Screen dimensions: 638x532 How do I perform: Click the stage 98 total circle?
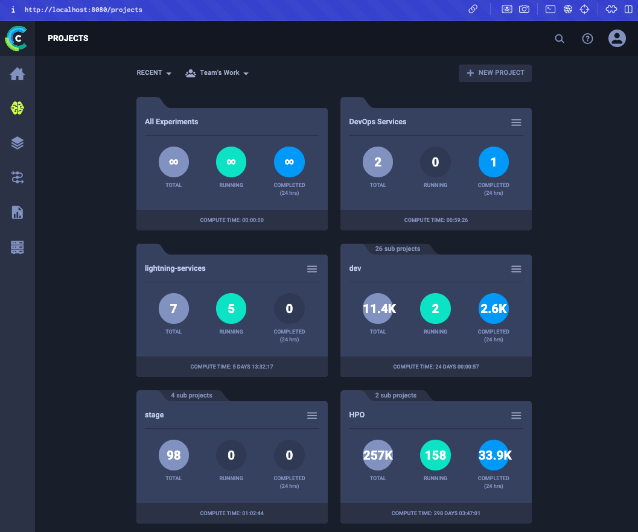(x=174, y=455)
